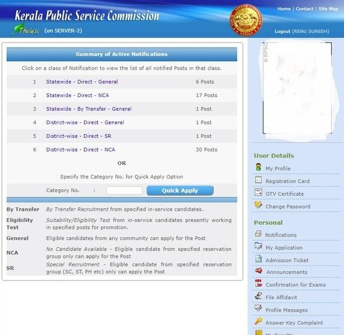
Task: Click the Registration Card icon
Action: pyautogui.click(x=258, y=180)
